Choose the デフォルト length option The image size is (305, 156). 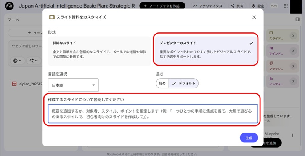pyautogui.click(x=184, y=84)
